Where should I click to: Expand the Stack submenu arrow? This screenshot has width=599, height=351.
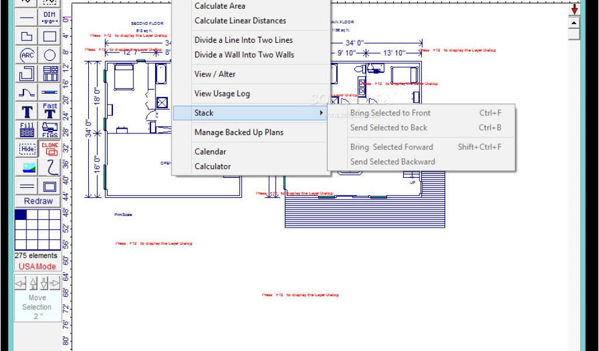point(321,113)
